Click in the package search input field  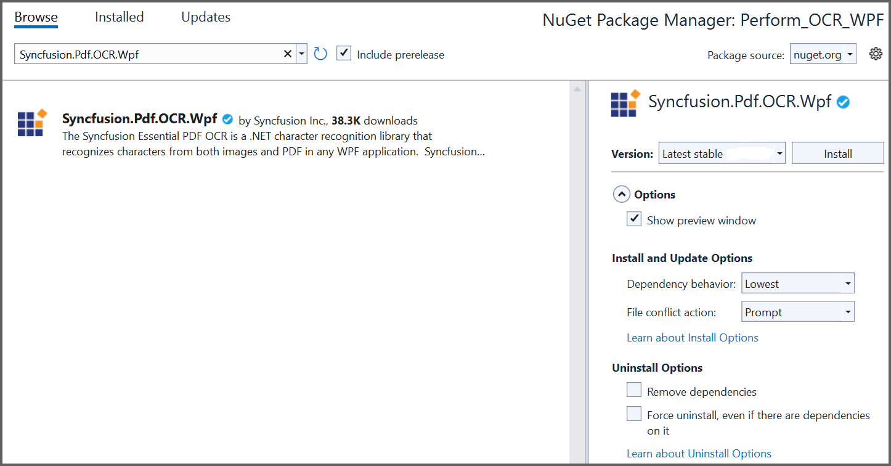click(x=148, y=54)
